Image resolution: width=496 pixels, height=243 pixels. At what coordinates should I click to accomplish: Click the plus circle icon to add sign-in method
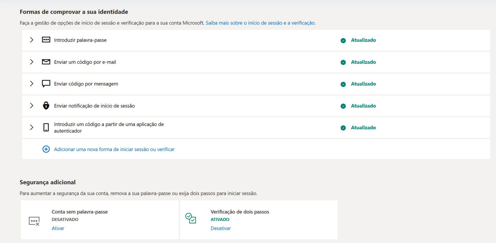46,149
